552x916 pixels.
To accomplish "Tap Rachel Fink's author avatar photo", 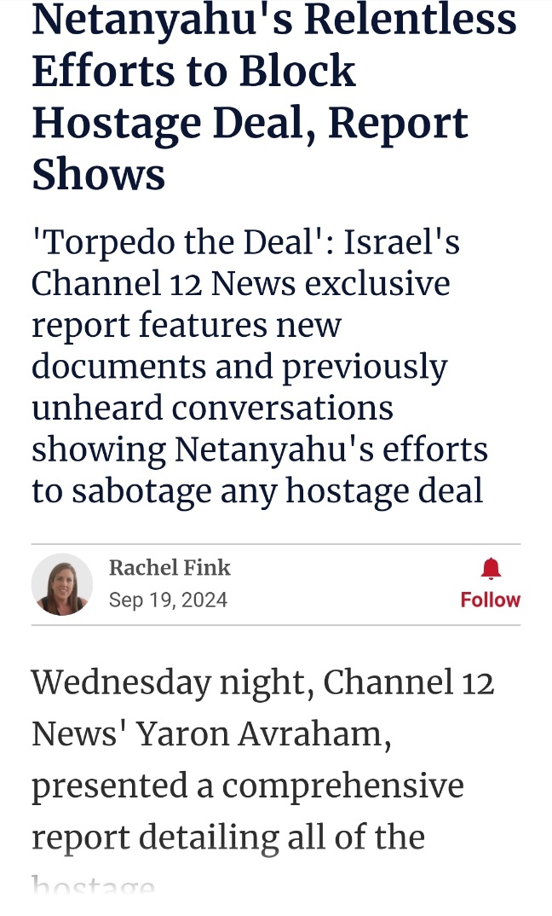I will [61, 584].
